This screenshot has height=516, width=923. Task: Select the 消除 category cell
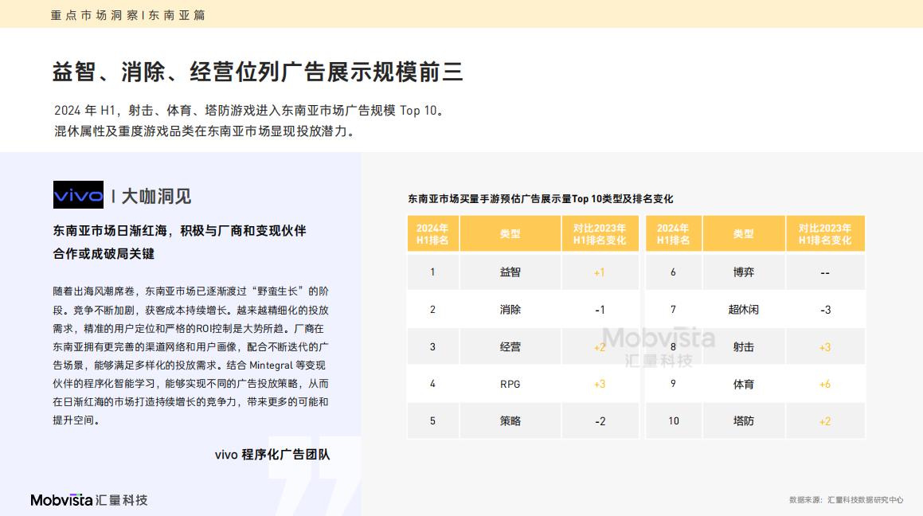point(510,309)
